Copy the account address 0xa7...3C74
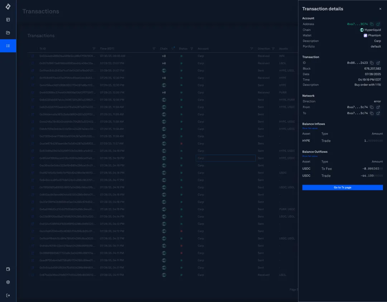Viewport: 387px width, 302px height. pos(372,24)
